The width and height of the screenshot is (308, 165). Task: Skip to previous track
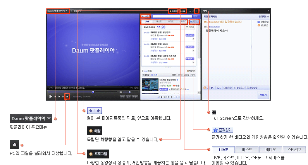[x=59, y=97]
